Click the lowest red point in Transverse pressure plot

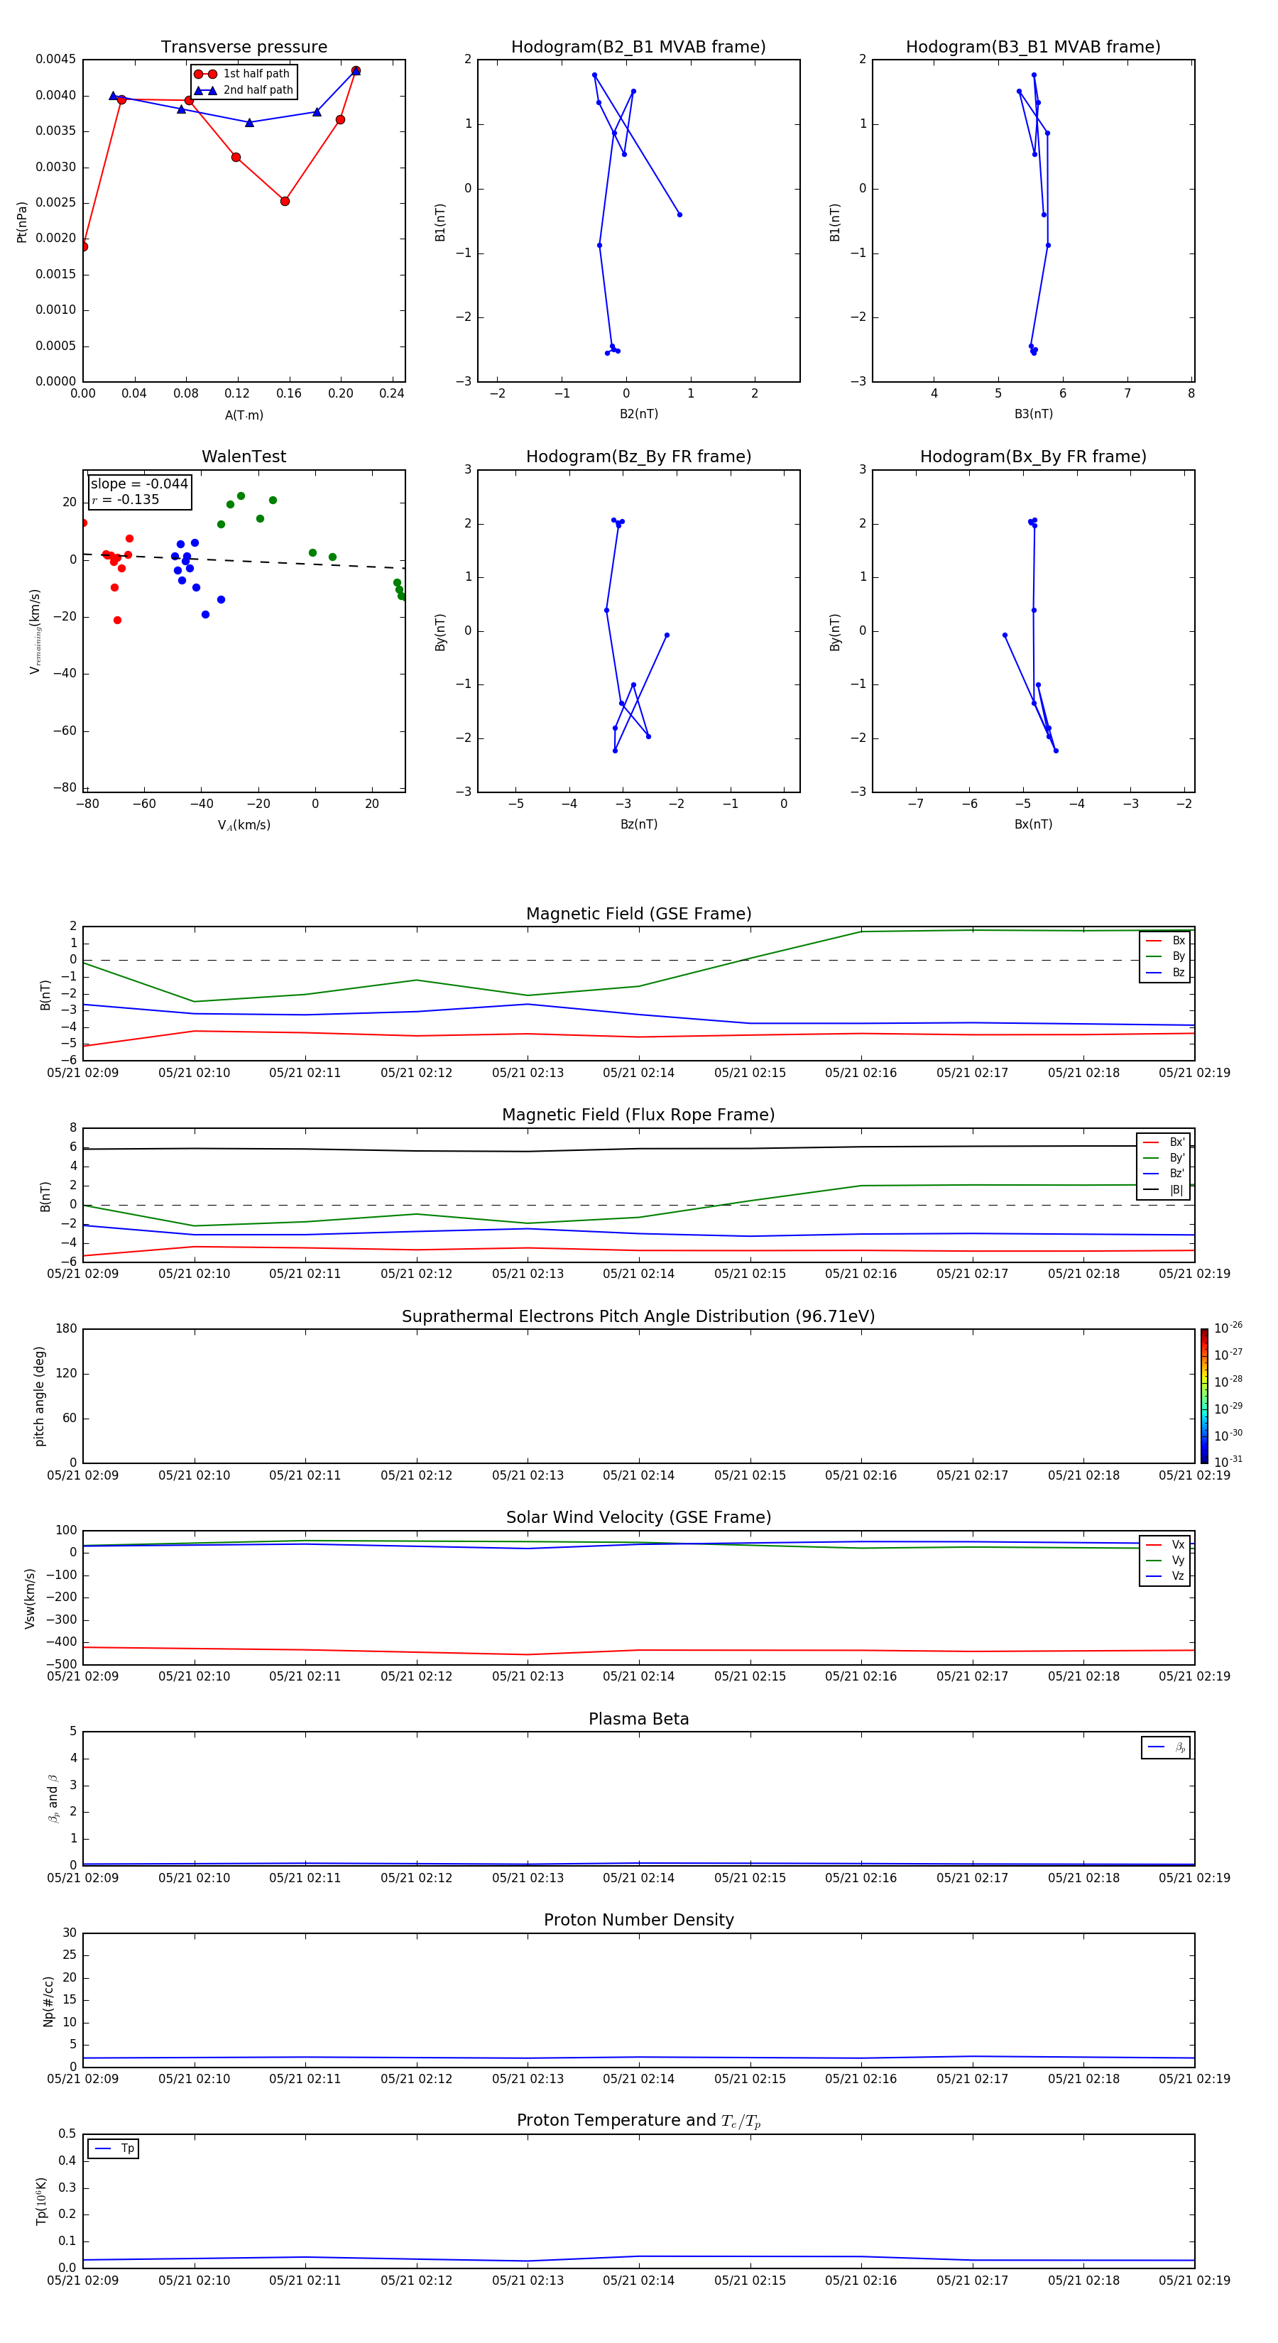pyautogui.click(x=84, y=246)
